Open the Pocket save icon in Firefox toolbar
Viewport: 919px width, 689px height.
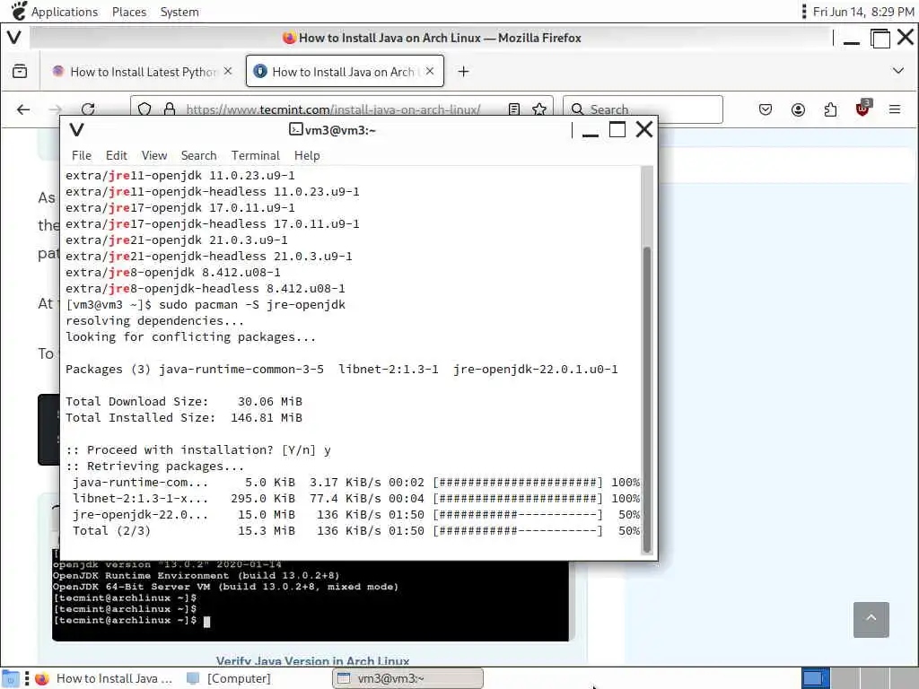pyautogui.click(x=766, y=109)
